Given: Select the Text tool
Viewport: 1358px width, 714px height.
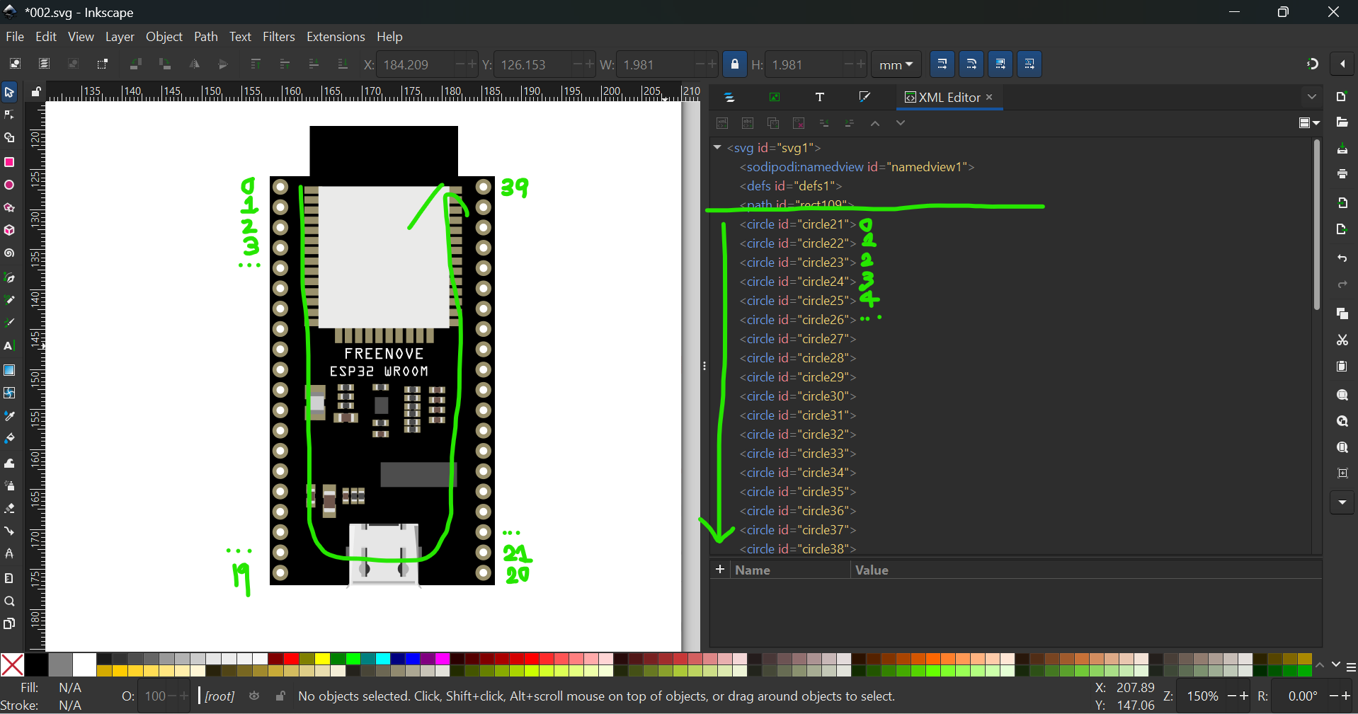Looking at the screenshot, I should click(9, 347).
